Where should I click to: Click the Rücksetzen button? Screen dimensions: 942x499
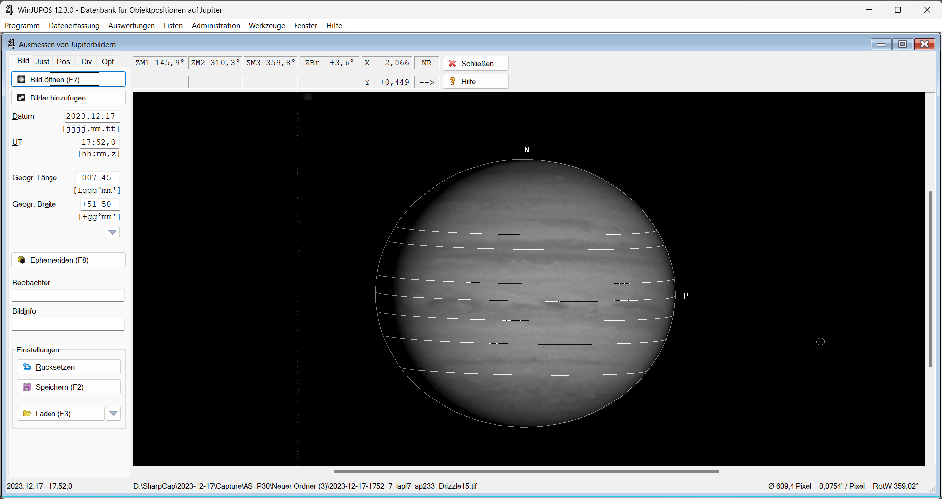(69, 367)
